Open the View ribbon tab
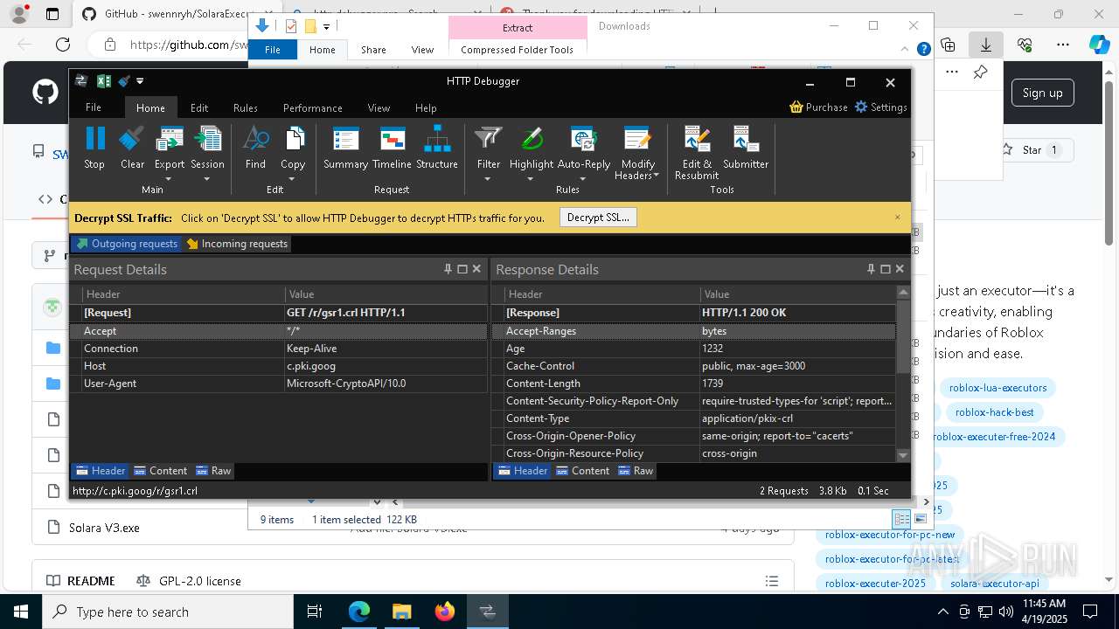1119x629 pixels. pos(379,107)
